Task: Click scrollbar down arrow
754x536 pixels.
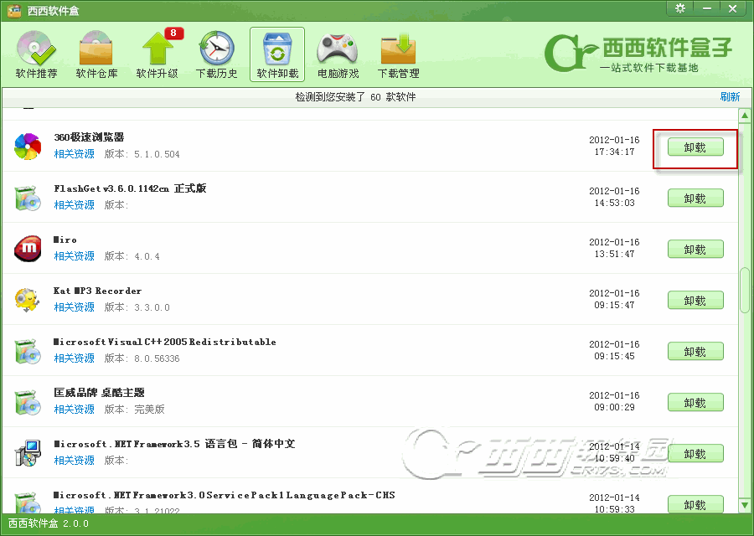Action: (745, 505)
